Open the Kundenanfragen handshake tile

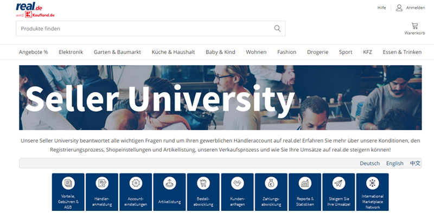click(237, 192)
